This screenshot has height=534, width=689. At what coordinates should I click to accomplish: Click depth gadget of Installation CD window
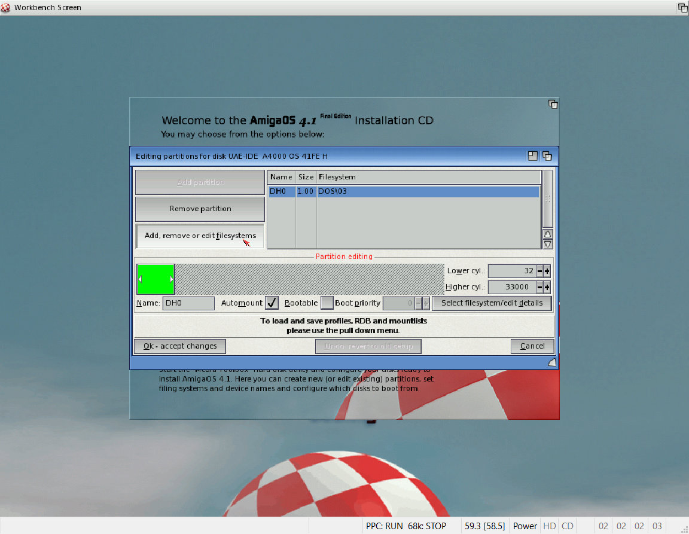[x=553, y=104]
